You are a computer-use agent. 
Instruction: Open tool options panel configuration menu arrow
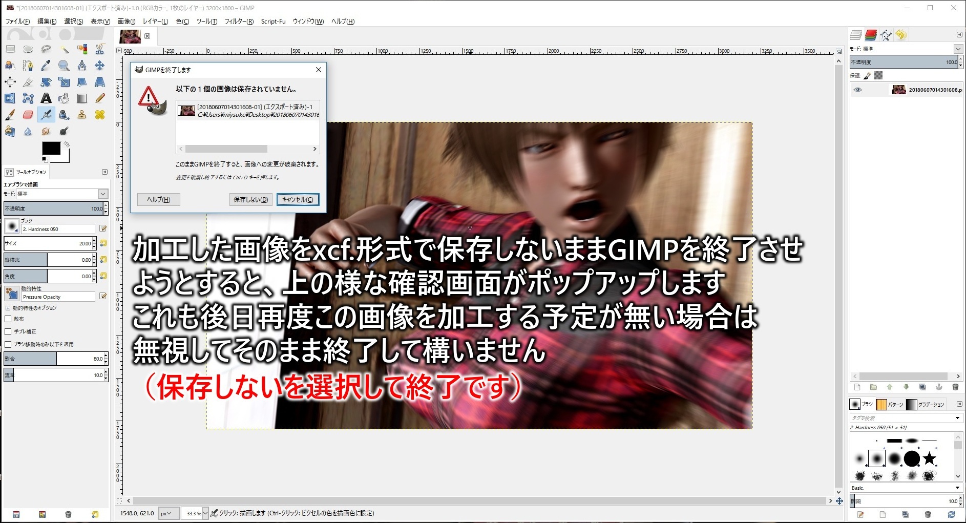click(x=104, y=172)
